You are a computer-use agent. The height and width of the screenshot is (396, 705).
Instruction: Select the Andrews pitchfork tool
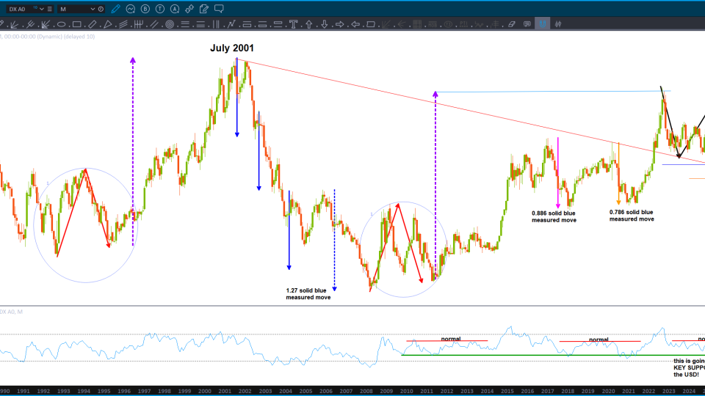tap(30, 24)
